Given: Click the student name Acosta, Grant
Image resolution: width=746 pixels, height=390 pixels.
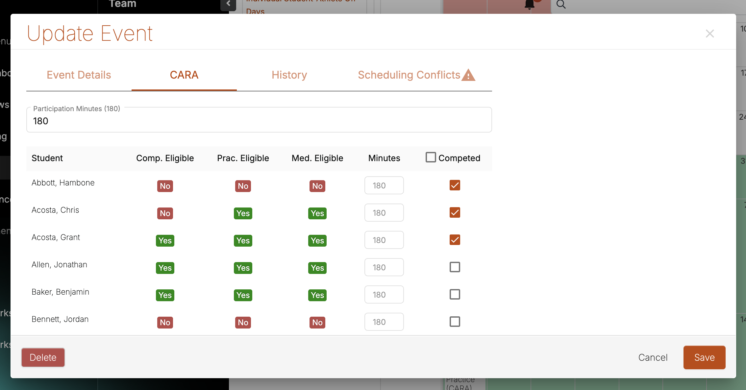Looking at the screenshot, I should pos(56,237).
